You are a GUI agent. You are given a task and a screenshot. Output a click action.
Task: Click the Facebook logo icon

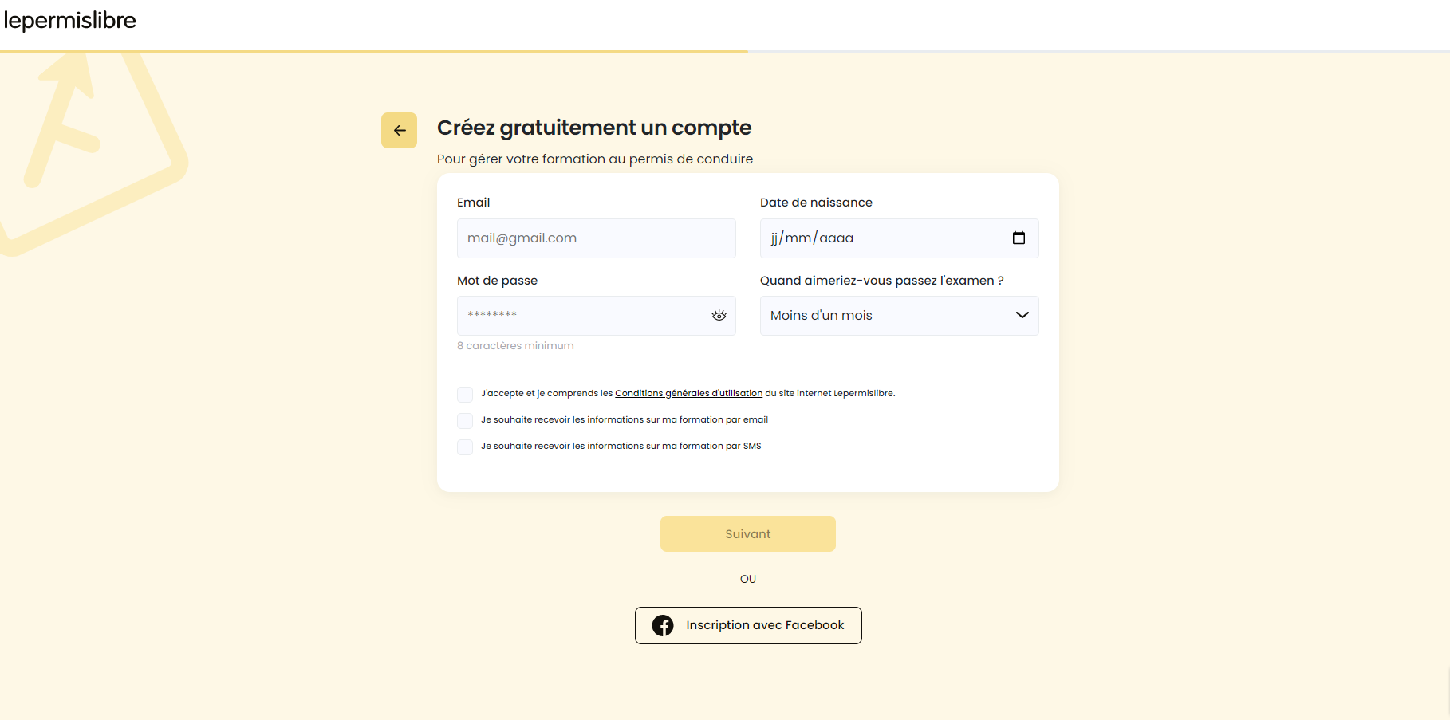click(663, 625)
